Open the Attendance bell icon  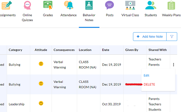pyautogui.click(x=68, y=5)
